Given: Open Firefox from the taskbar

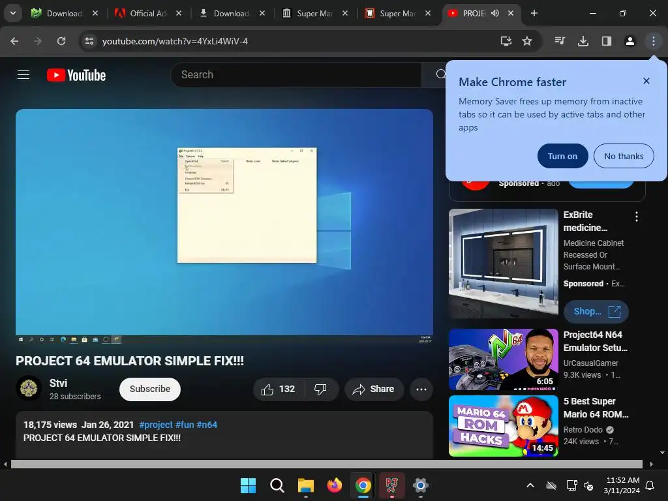Looking at the screenshot, I should pyautogui.click(x=335, y=485).
